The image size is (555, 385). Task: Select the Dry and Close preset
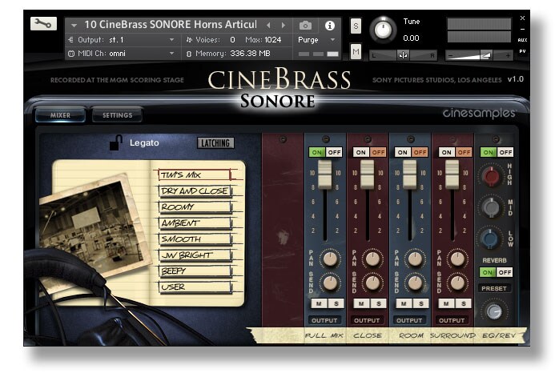click(x=195, y=191)
